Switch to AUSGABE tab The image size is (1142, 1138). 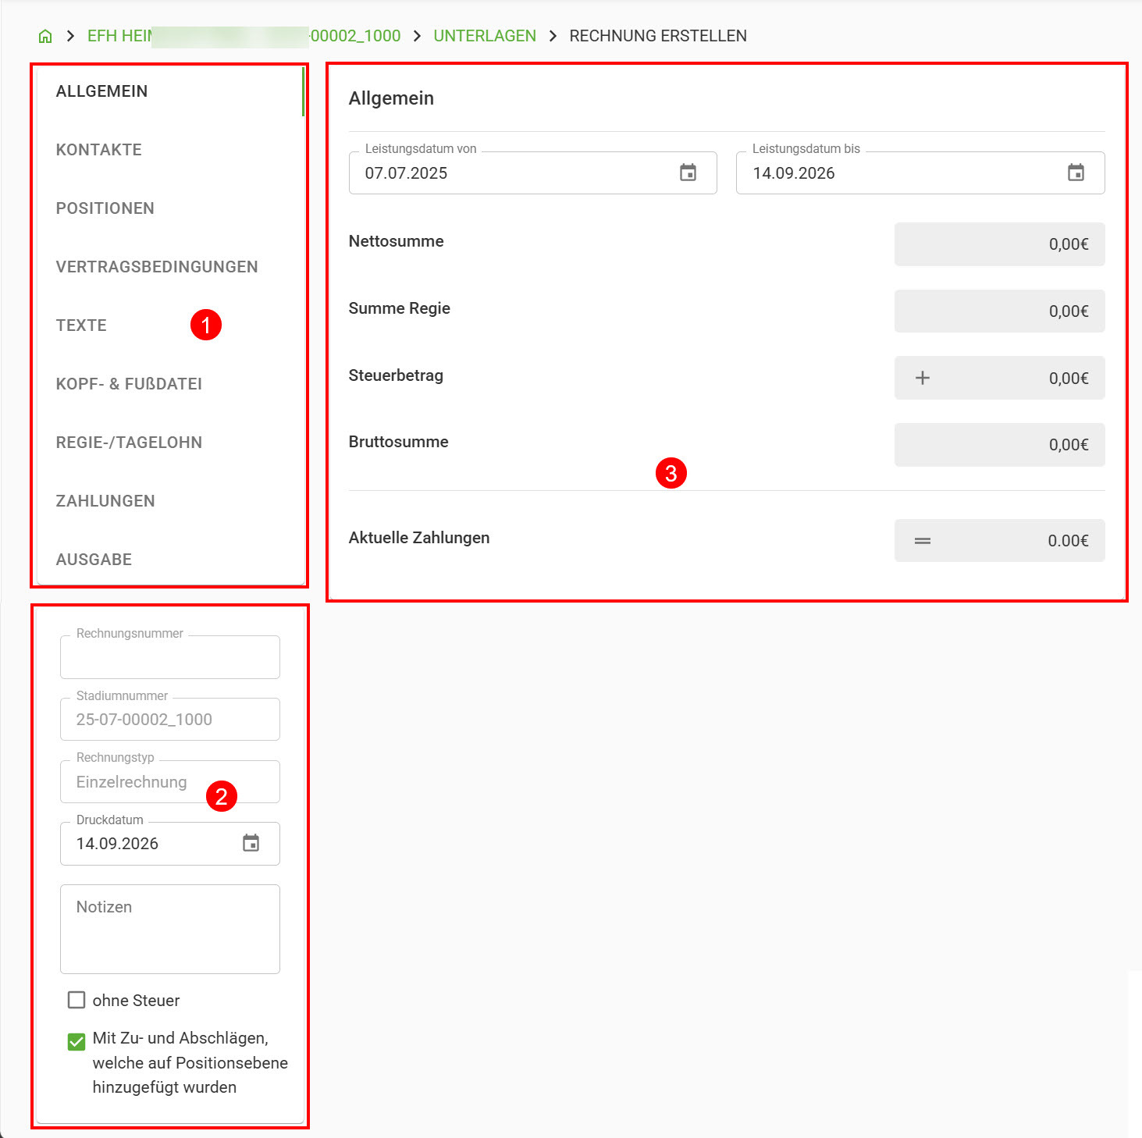pos(170,560)
